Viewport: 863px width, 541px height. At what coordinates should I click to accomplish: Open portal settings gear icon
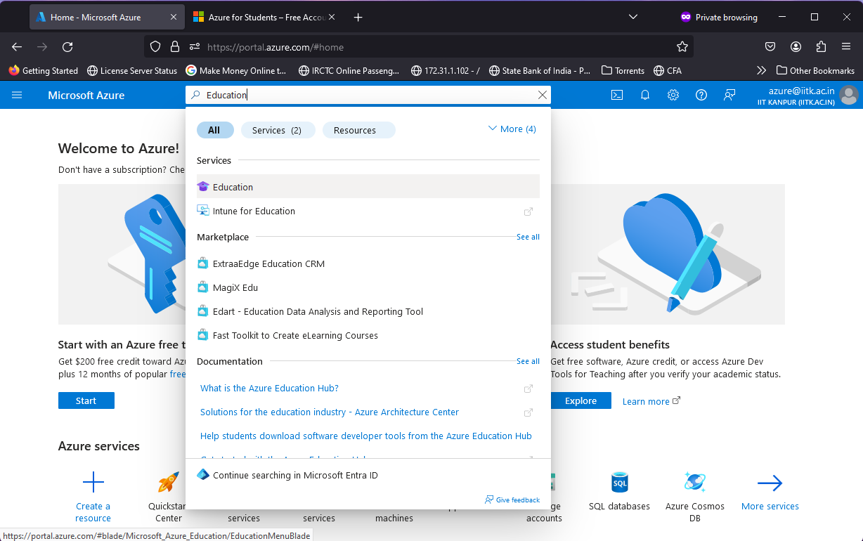673,95
